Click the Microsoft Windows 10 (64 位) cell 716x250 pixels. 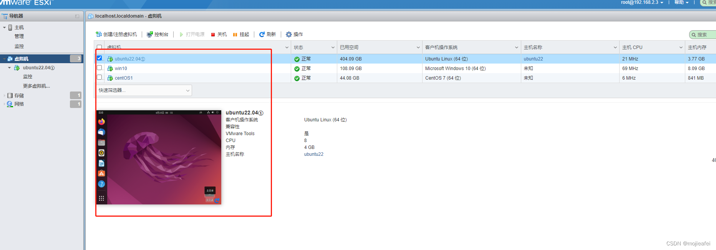click(455, 69)
